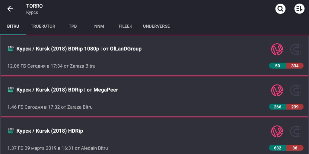
Task: Open the UNDERVERSE tab
Action: [x=156, y=26]
